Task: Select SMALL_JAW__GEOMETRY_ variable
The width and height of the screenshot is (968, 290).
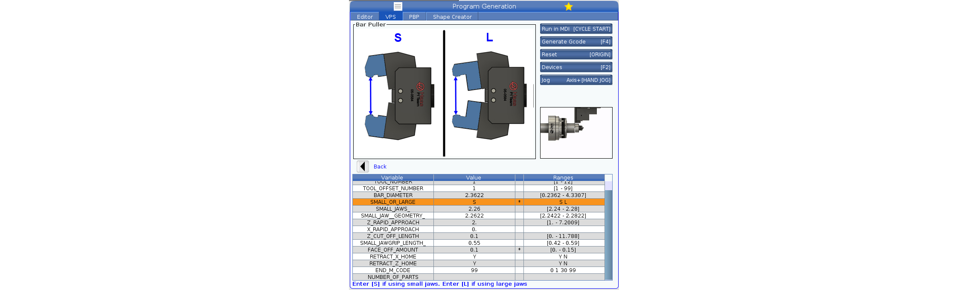Action: coord(393,216)
